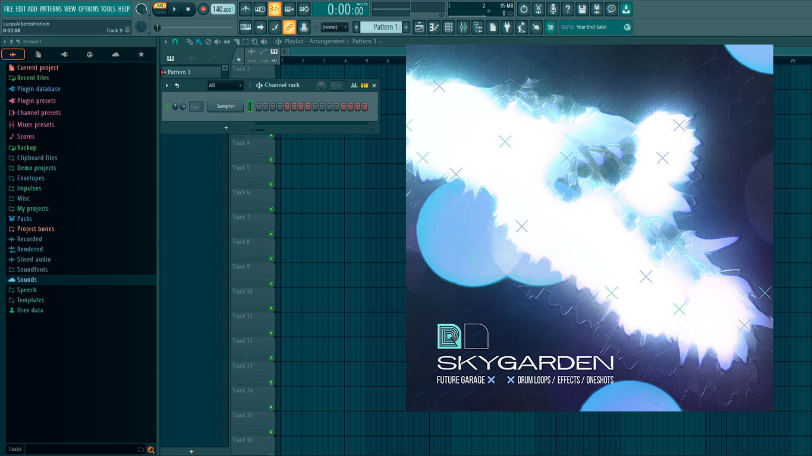This screenshot has width=812, height=456.
Task: Click the download content library icon
Action: 626,9
